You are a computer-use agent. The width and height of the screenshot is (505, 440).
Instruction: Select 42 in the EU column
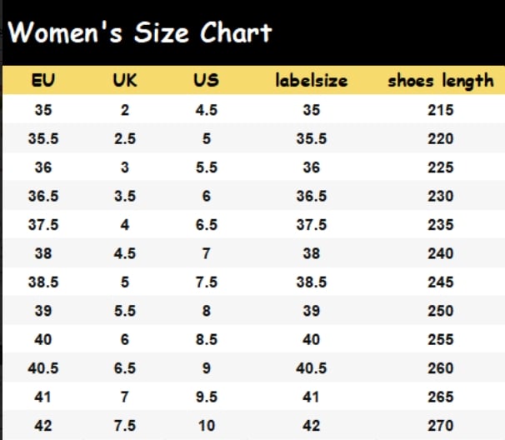click(x=43, y=426)
